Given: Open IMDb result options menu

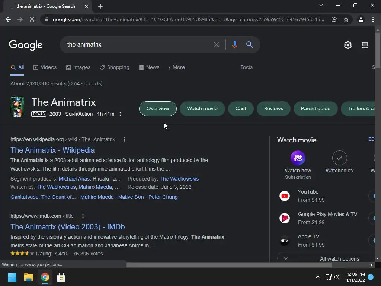Looking at the screenshot, I should tap(83, 216).
